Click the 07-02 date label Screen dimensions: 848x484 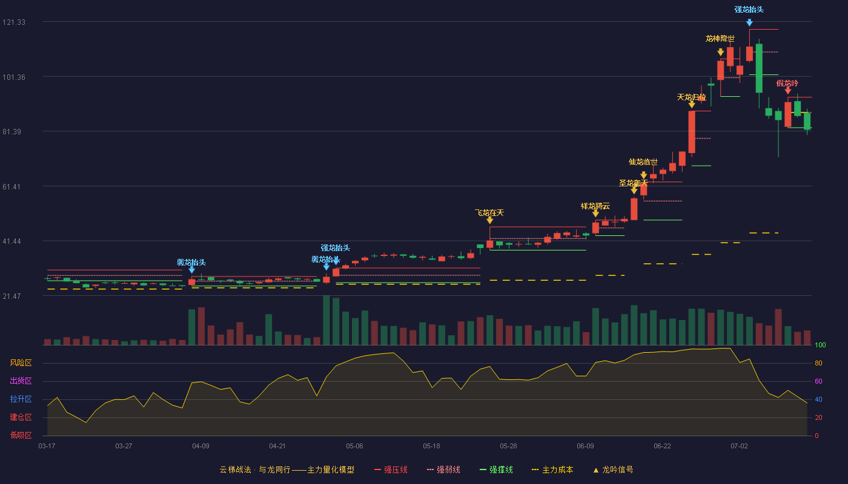click(739, 446)
